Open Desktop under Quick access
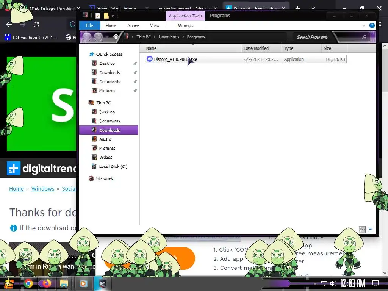388x291 pixels. (x=107, y=63)
